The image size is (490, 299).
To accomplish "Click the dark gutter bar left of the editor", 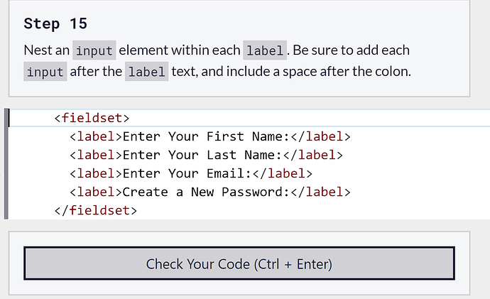I will 6,164.
